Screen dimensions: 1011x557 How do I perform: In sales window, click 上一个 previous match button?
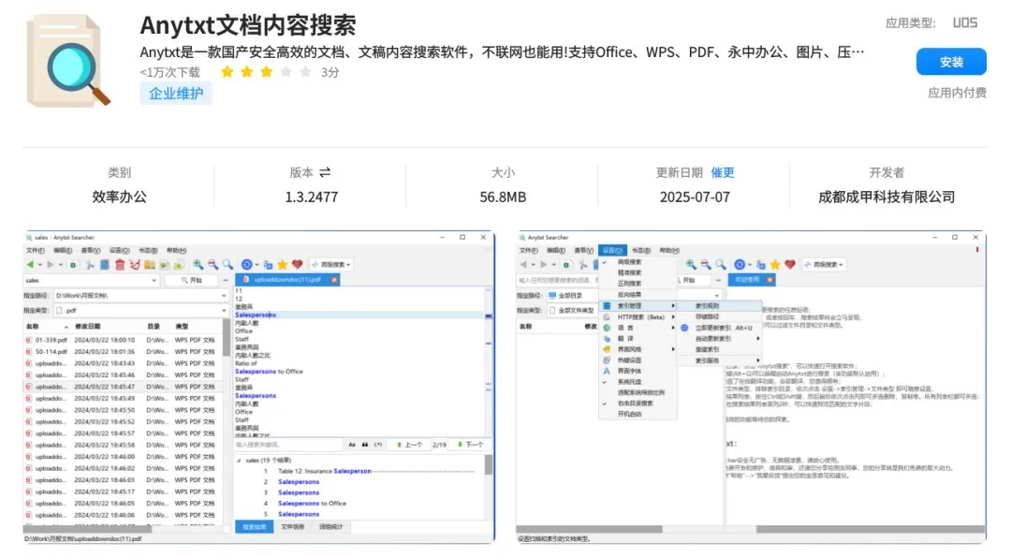(x=409, y=445)
